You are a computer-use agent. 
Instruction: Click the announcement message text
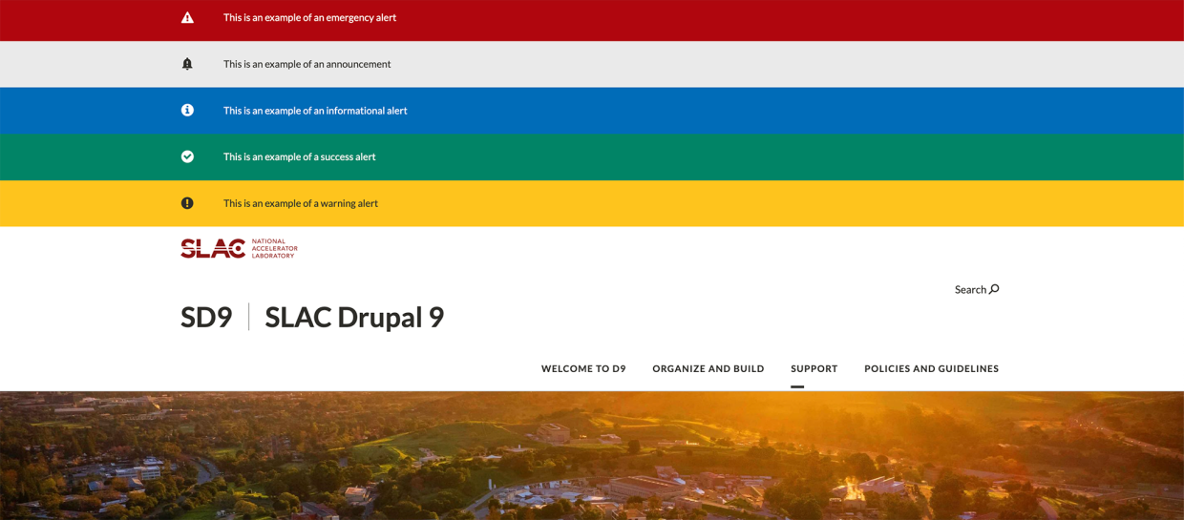[x=307, y=64]
